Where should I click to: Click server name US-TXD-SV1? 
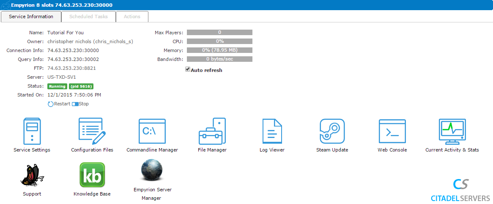point(63,77)
